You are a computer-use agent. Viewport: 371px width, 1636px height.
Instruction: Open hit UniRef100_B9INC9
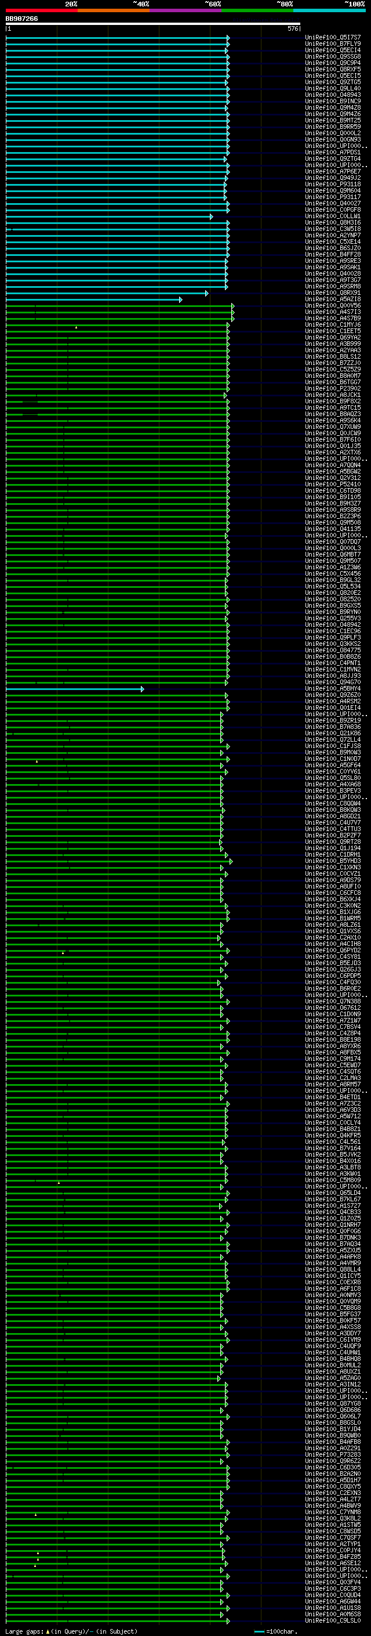point(333,101)
